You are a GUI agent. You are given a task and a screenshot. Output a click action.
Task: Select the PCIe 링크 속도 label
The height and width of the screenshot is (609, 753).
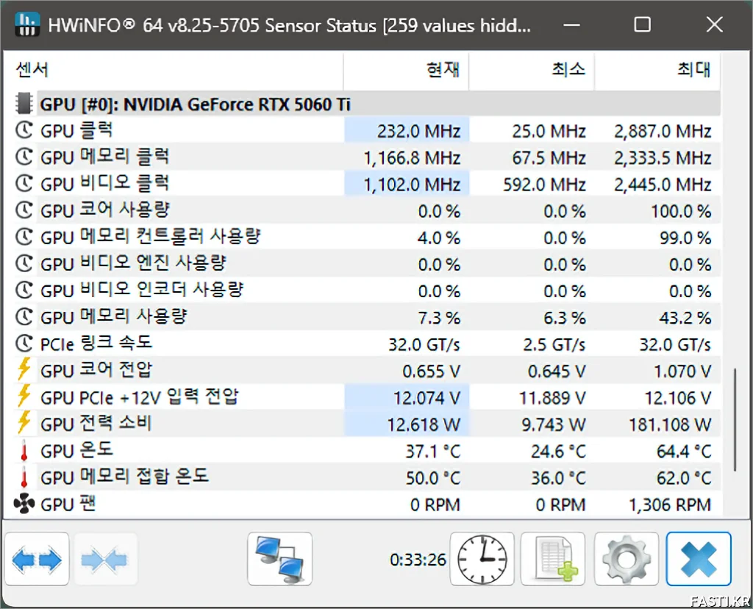tap(96, 344)
